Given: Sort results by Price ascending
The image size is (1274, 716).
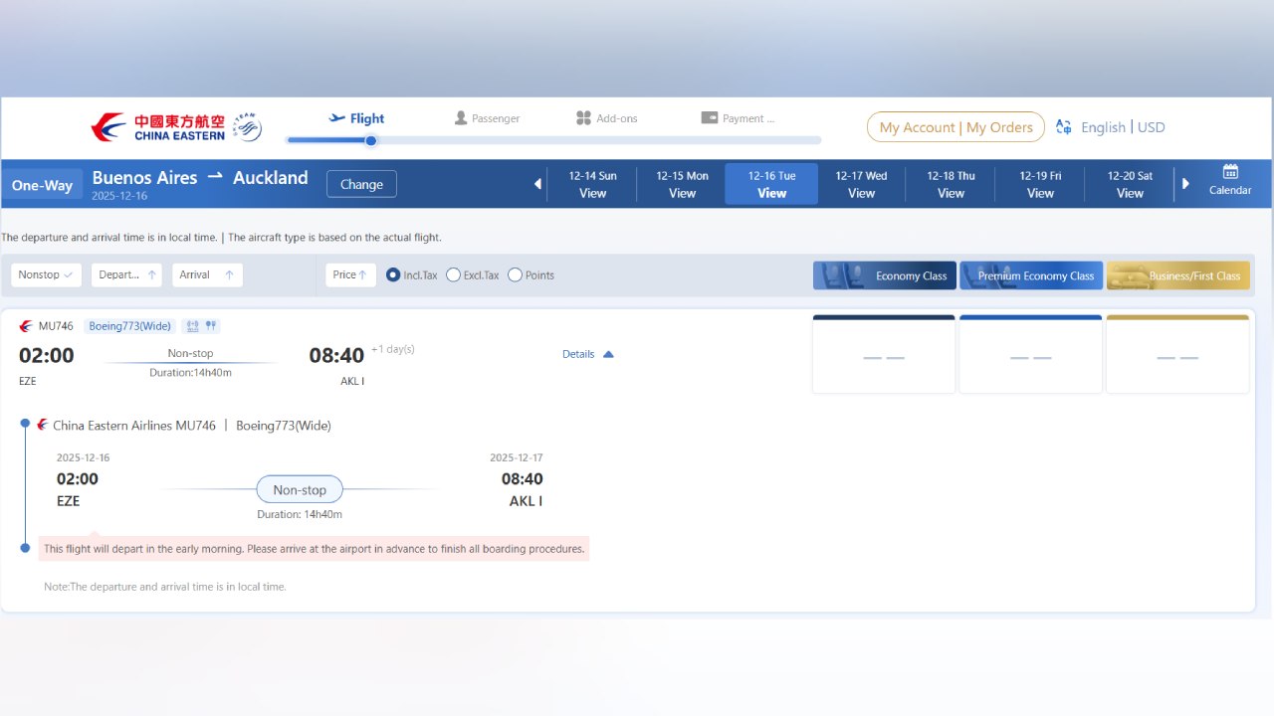Looking at the screenshot, I should (x=349, y=274).
